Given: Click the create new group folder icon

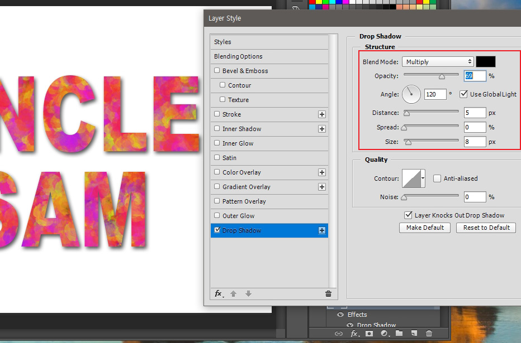Looking at the screenshot, I should [x=399, y=334].
